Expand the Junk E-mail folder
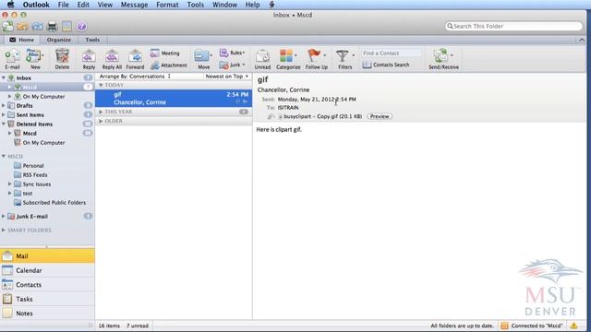 coord(4,217)
